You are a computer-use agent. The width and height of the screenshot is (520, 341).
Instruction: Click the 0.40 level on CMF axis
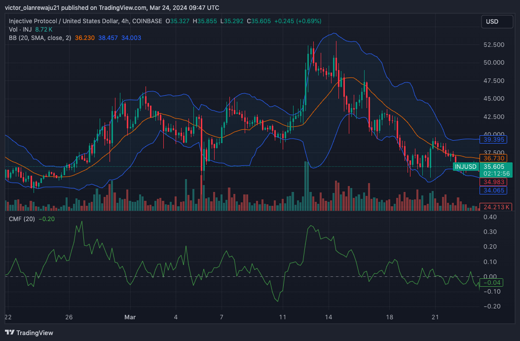pos(489,217)
